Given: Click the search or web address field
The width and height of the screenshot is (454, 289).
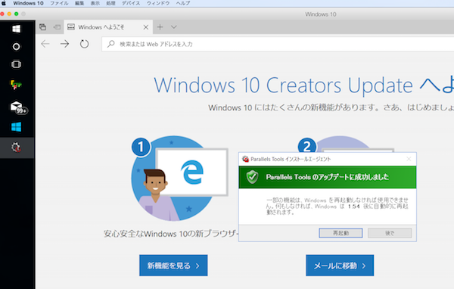Looking at the screenshot, I should coord(278,44).
